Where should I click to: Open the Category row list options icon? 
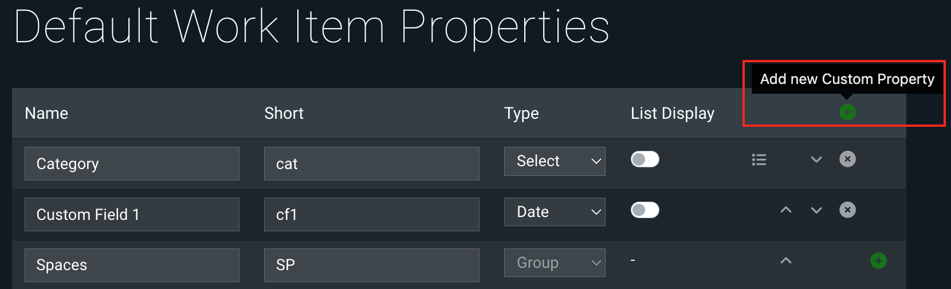759,160
